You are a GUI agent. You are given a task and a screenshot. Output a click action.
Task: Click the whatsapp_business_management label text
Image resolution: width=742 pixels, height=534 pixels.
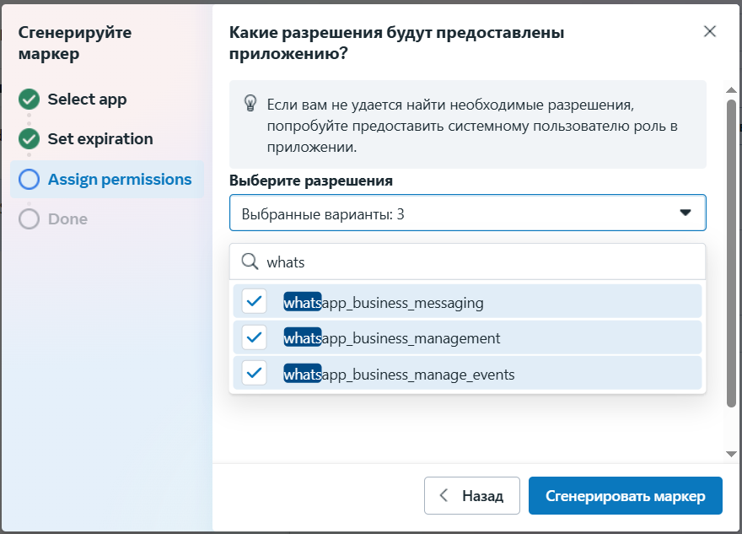pyautogui.click(x=392, y=338)
